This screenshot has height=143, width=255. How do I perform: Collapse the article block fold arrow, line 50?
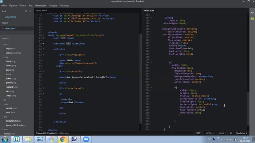pos(43,49)
